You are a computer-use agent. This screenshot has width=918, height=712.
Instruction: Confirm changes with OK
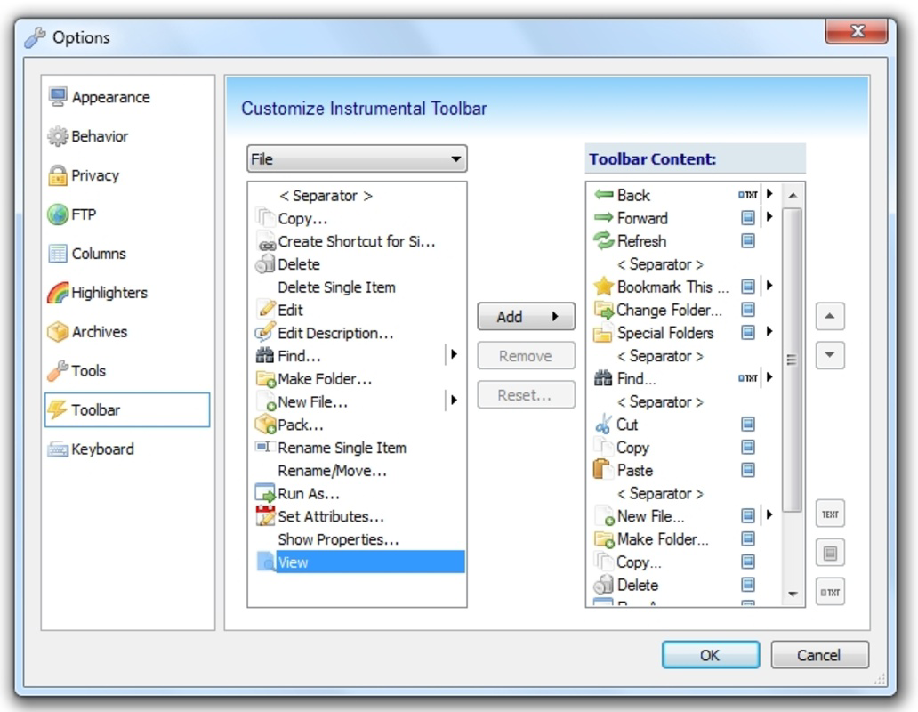click(710, 654)
